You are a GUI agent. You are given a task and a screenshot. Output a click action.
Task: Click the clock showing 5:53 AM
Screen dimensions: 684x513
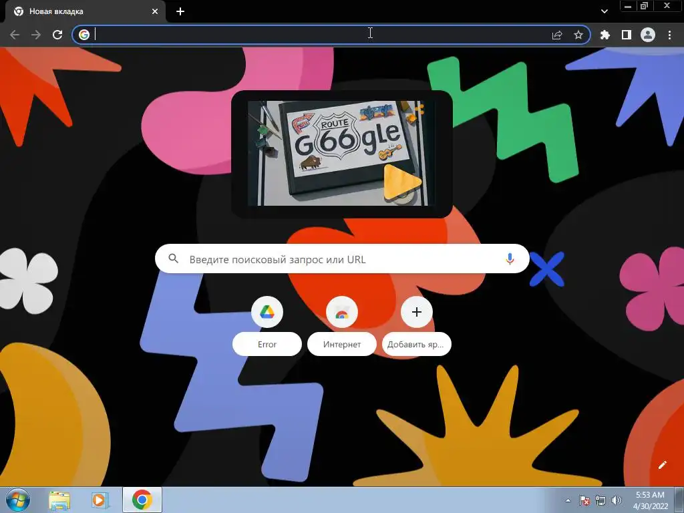650,500
